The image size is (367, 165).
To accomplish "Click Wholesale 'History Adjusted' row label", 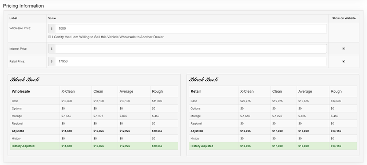I will 23,146.
